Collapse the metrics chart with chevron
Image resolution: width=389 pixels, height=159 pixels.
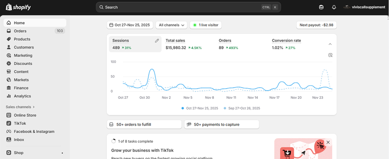(330, 44)
